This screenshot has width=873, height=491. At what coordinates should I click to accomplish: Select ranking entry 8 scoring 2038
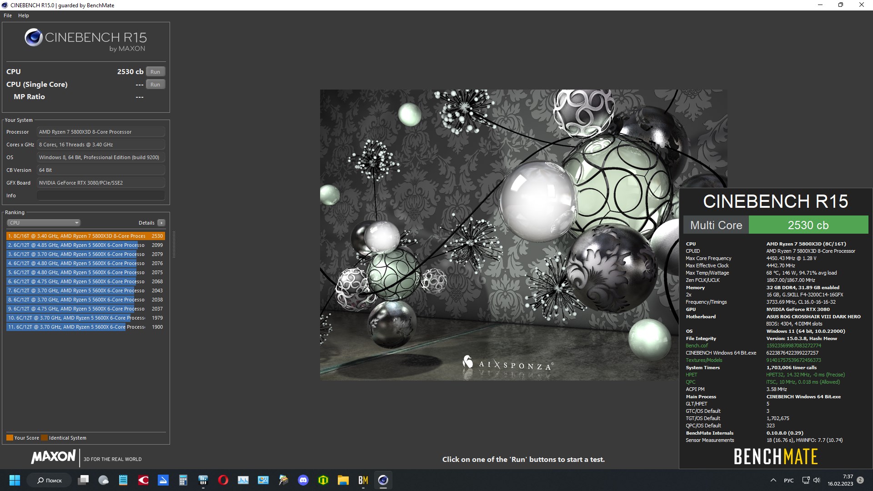(x=85, y=300)
